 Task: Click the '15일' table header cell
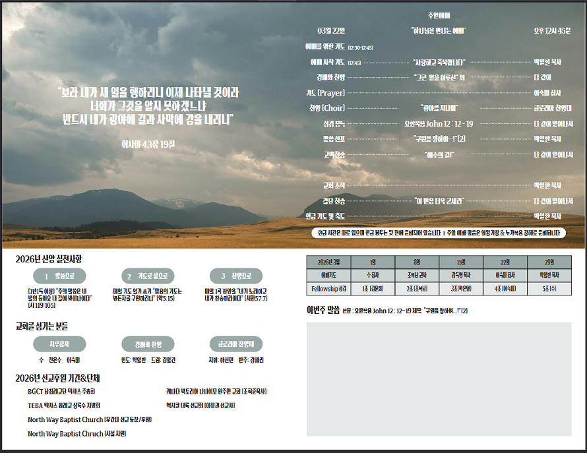pos(461,262)
